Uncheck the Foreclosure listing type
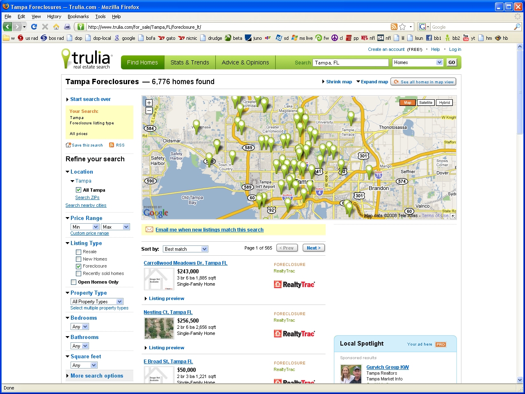 click(x=78, y=266)
